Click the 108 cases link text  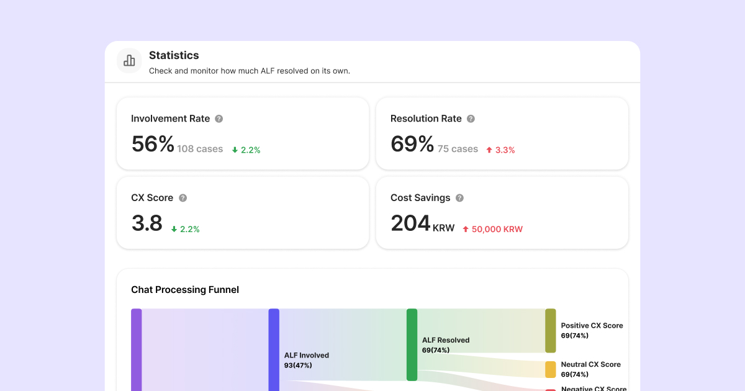(x=200, y=149)
